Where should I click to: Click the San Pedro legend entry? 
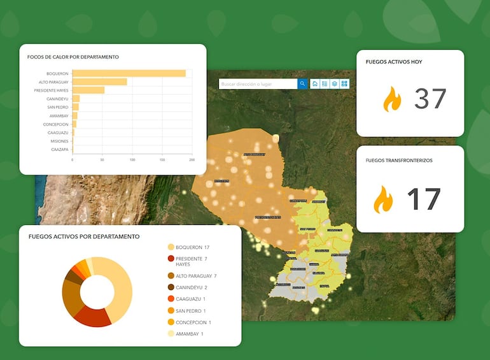click(x=190, y=311)
